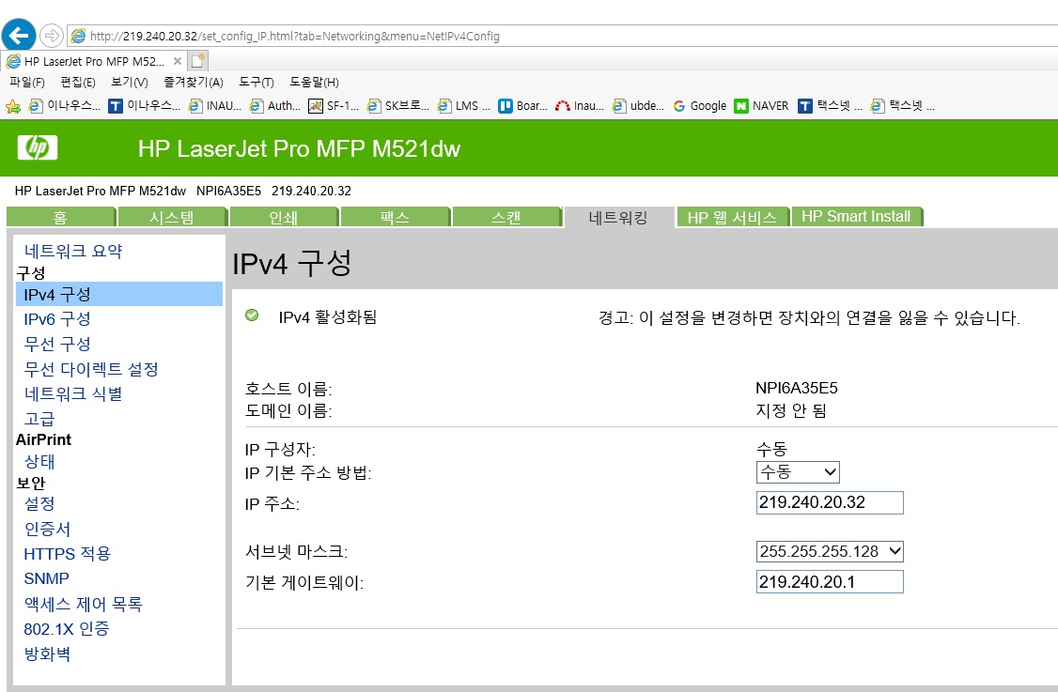
Task: Open the 이나우스 bookmark with blue T icon
Action: point(145,106)
